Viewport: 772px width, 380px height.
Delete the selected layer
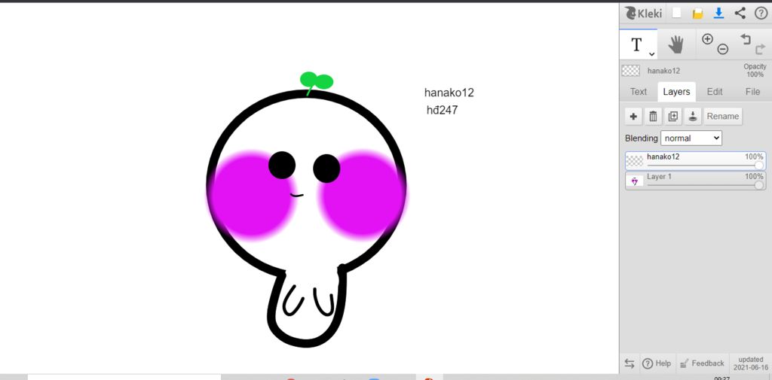(x=653, y=117)
